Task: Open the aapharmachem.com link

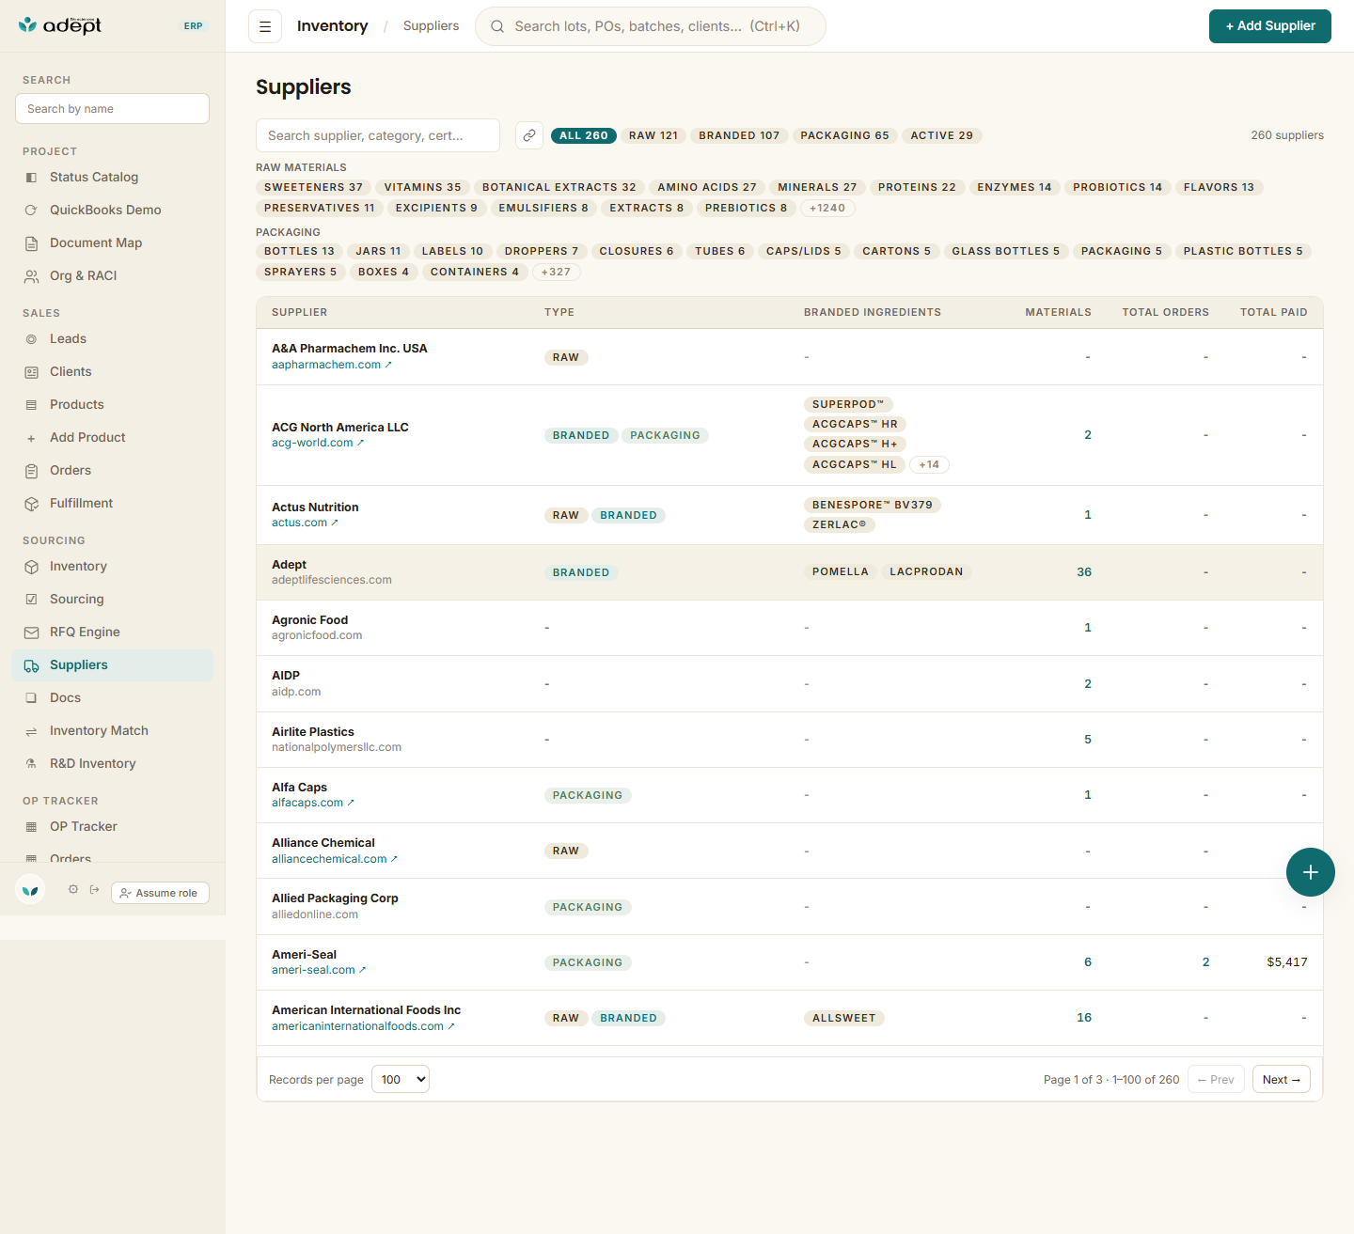Action: [x=331, y=365]
